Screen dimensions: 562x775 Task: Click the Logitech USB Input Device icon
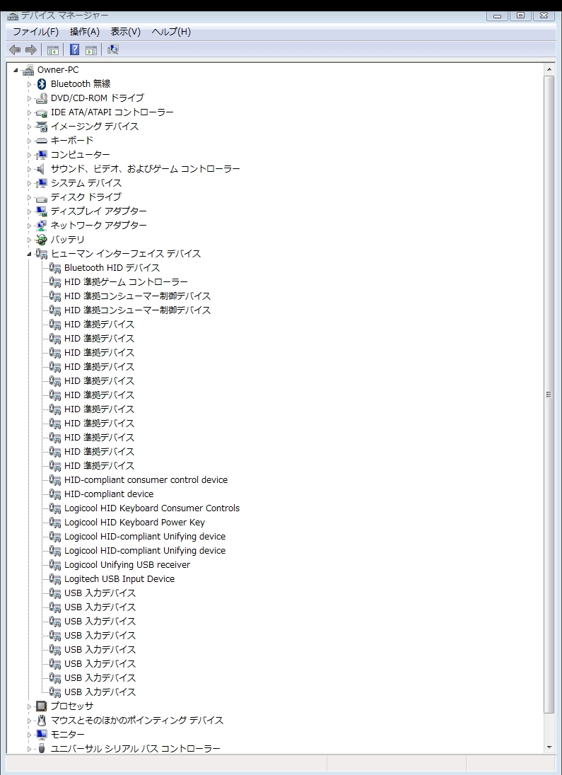(55, 579)
